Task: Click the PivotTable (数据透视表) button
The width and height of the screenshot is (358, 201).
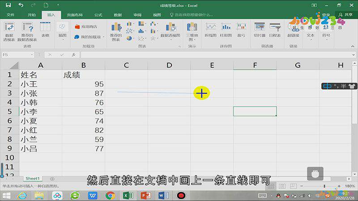Action: tap(9, 31)
